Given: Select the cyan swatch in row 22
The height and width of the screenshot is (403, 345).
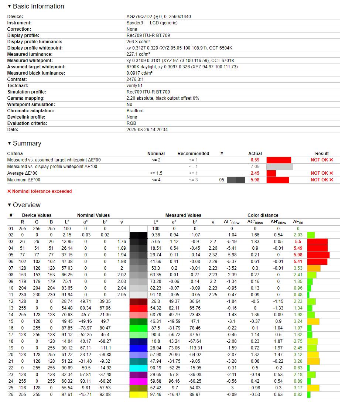Looking at the screenshot, I should (139, 368).
